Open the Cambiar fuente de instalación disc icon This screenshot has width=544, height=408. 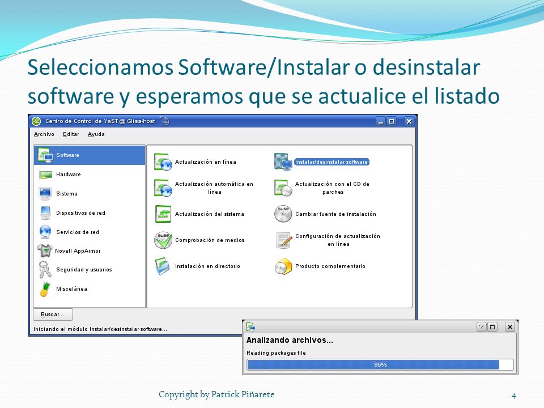click(283, 214)
